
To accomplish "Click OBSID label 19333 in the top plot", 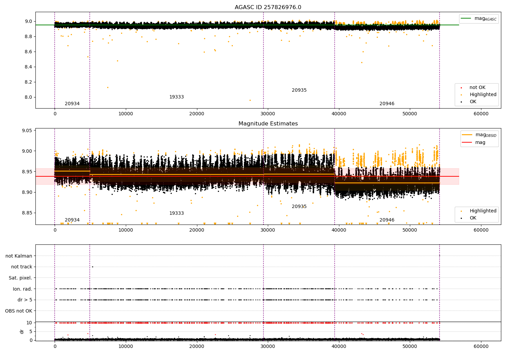I will [x=176, y=97].
